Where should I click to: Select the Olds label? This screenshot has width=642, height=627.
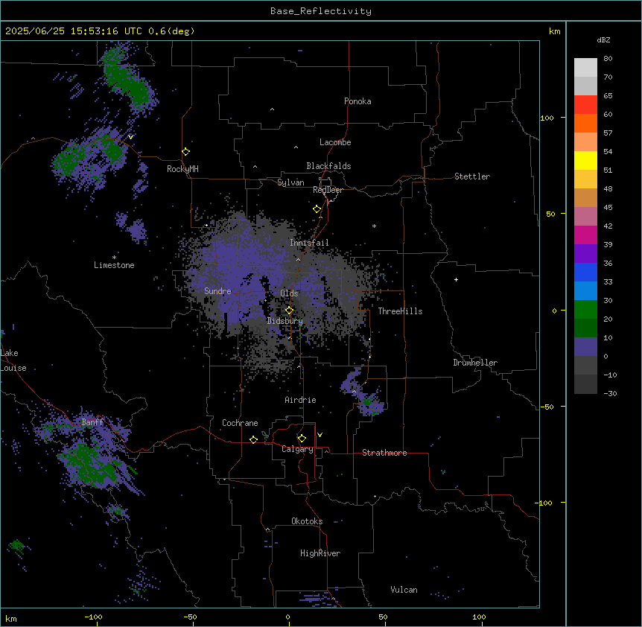[x=289, y=293]
